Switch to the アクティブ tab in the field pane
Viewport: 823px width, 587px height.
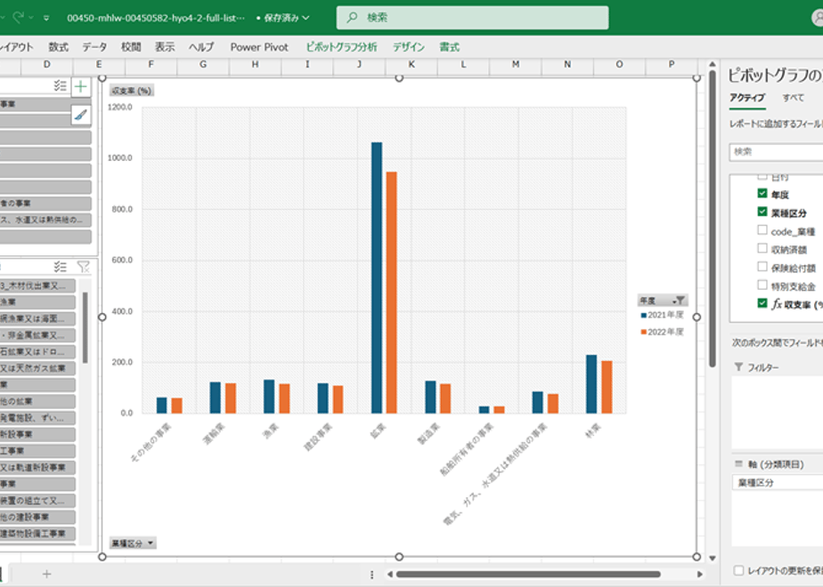[x=747, y=98]
